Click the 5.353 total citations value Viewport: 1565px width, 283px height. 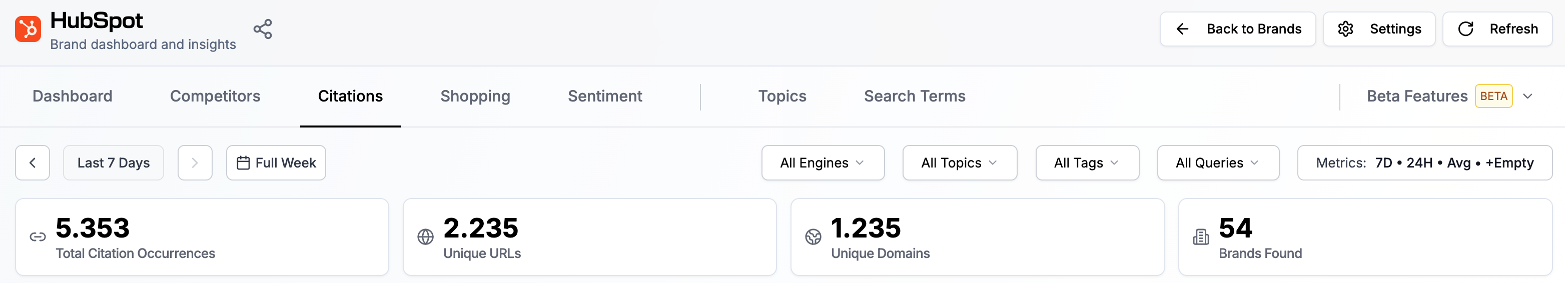tap(93, 227)
